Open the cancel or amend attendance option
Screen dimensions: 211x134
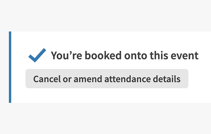click(107, 79)
